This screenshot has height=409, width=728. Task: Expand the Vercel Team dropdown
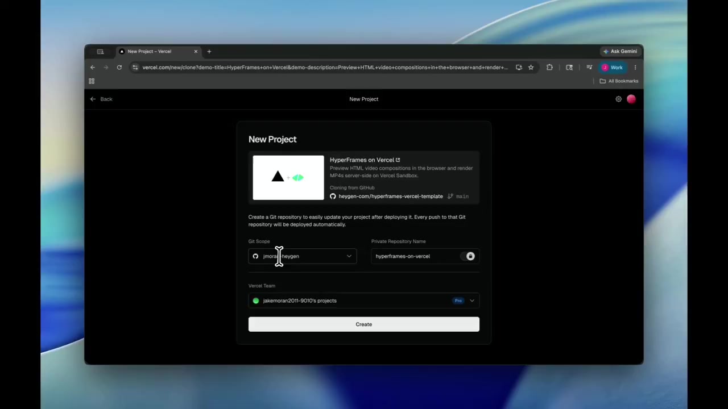tap(364, 301)
